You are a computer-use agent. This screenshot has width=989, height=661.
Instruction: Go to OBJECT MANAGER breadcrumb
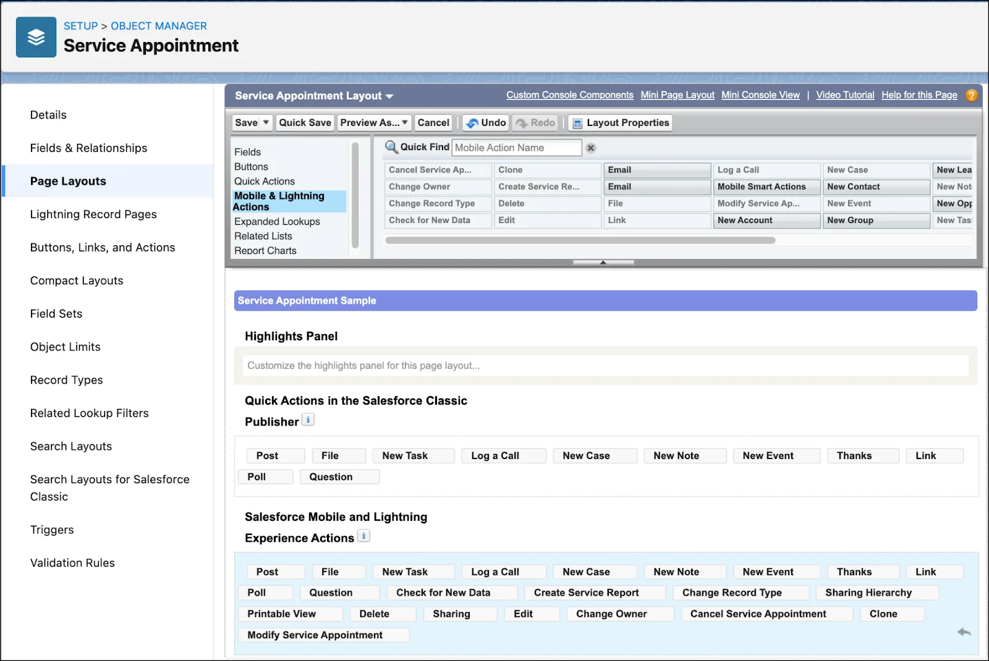pyautogui.click(x=159, y=26)
